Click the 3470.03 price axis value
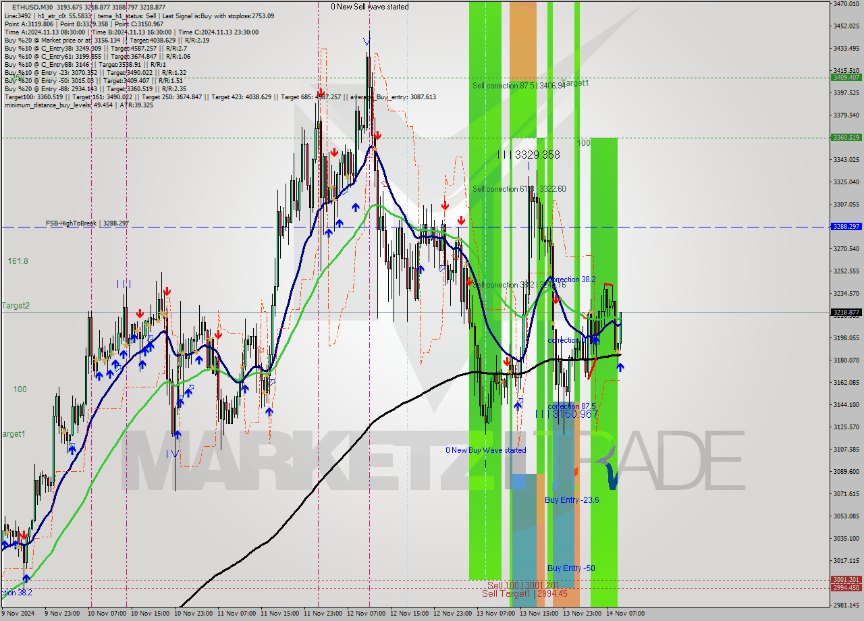 click(x=846, y=4)
